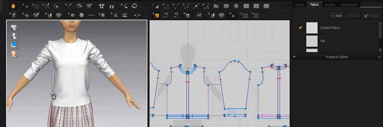Toggle the Default Fabric checkmark
Screen dimensions: 383x127
[x=300, y=28]
